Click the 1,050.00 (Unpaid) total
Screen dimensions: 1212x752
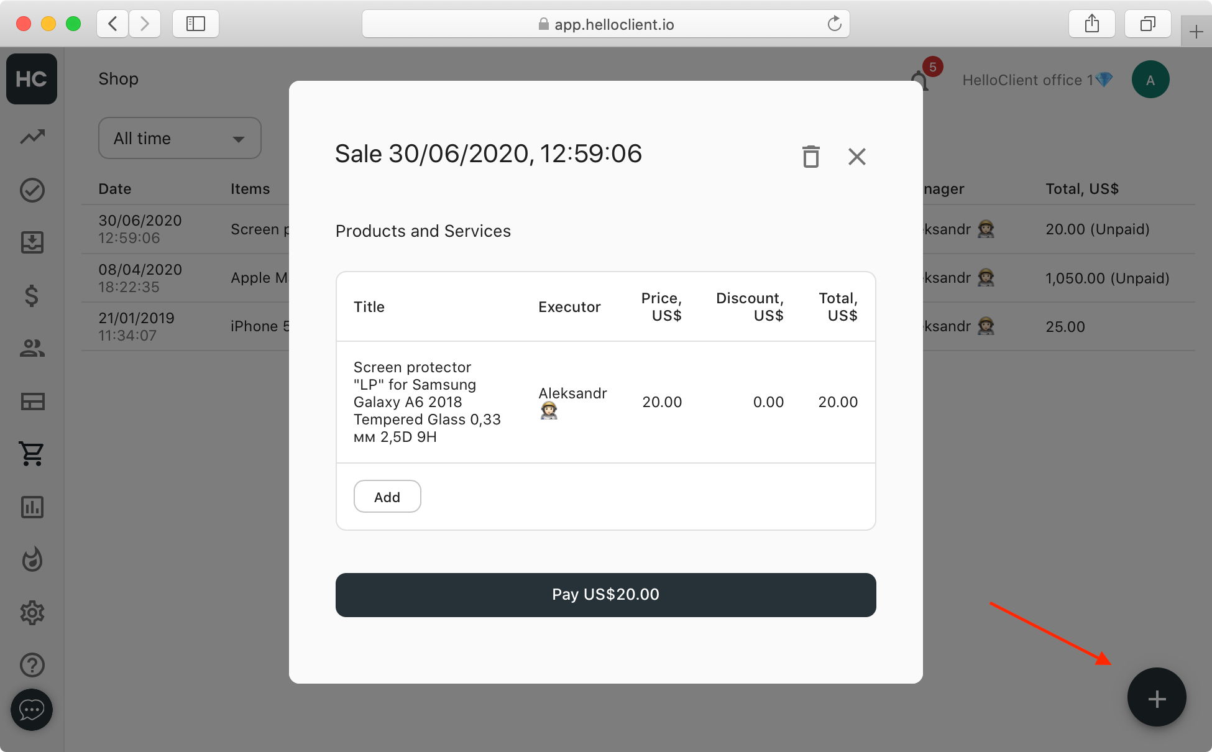(x=1107, y=278)
